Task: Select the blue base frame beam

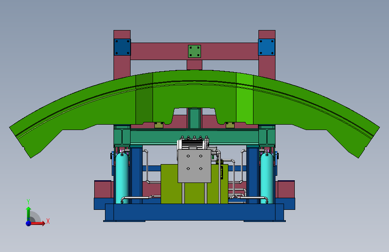Action: click(x=194, y=212)
